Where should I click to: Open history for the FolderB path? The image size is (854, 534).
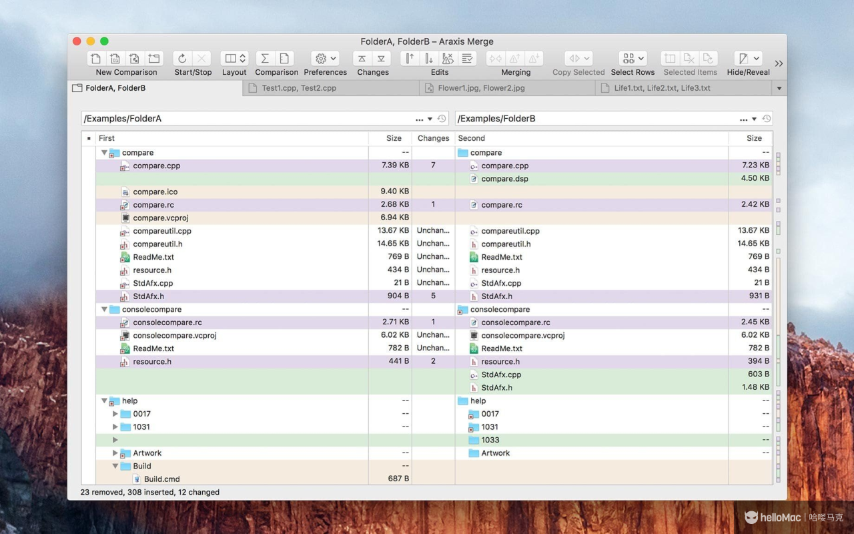click(x=767, y=119)
